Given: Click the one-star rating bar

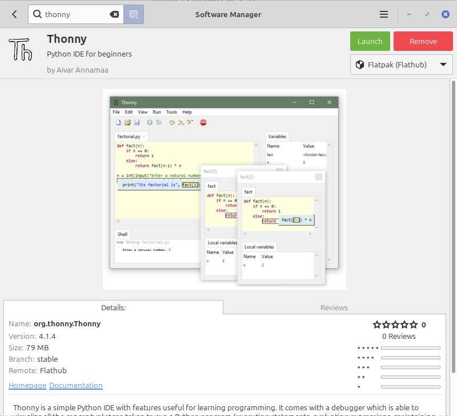Looking at the screenshot, I should point(410,387).
